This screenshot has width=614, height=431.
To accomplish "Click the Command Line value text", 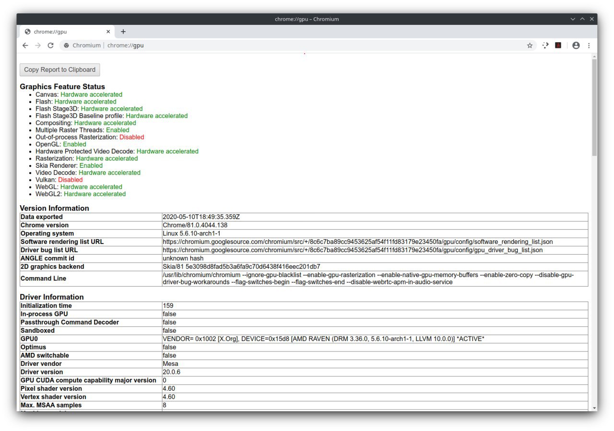I will point(368,279).
